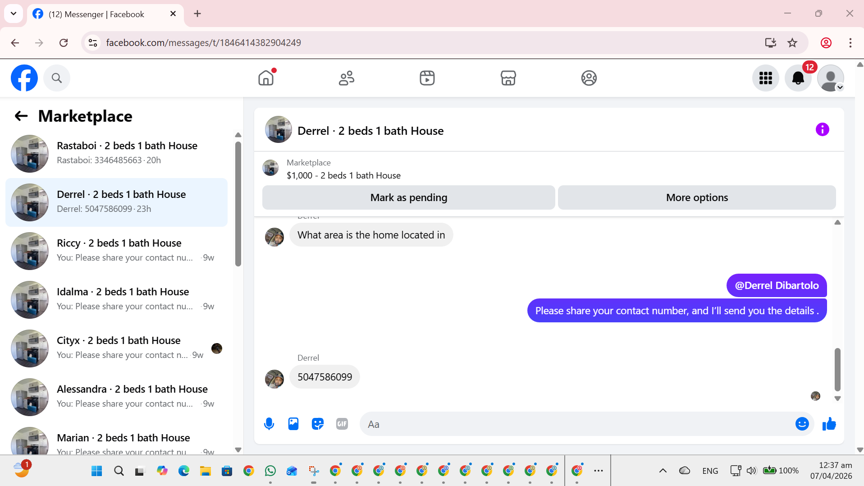Click Mark as pending button

409,197
